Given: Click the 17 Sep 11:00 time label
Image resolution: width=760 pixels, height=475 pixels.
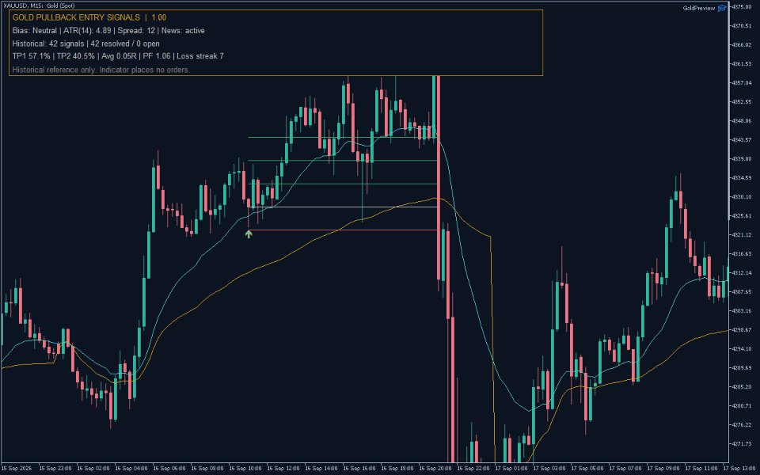Looking at the screenshot, I should pyautogui.click(x=701, y=469).
